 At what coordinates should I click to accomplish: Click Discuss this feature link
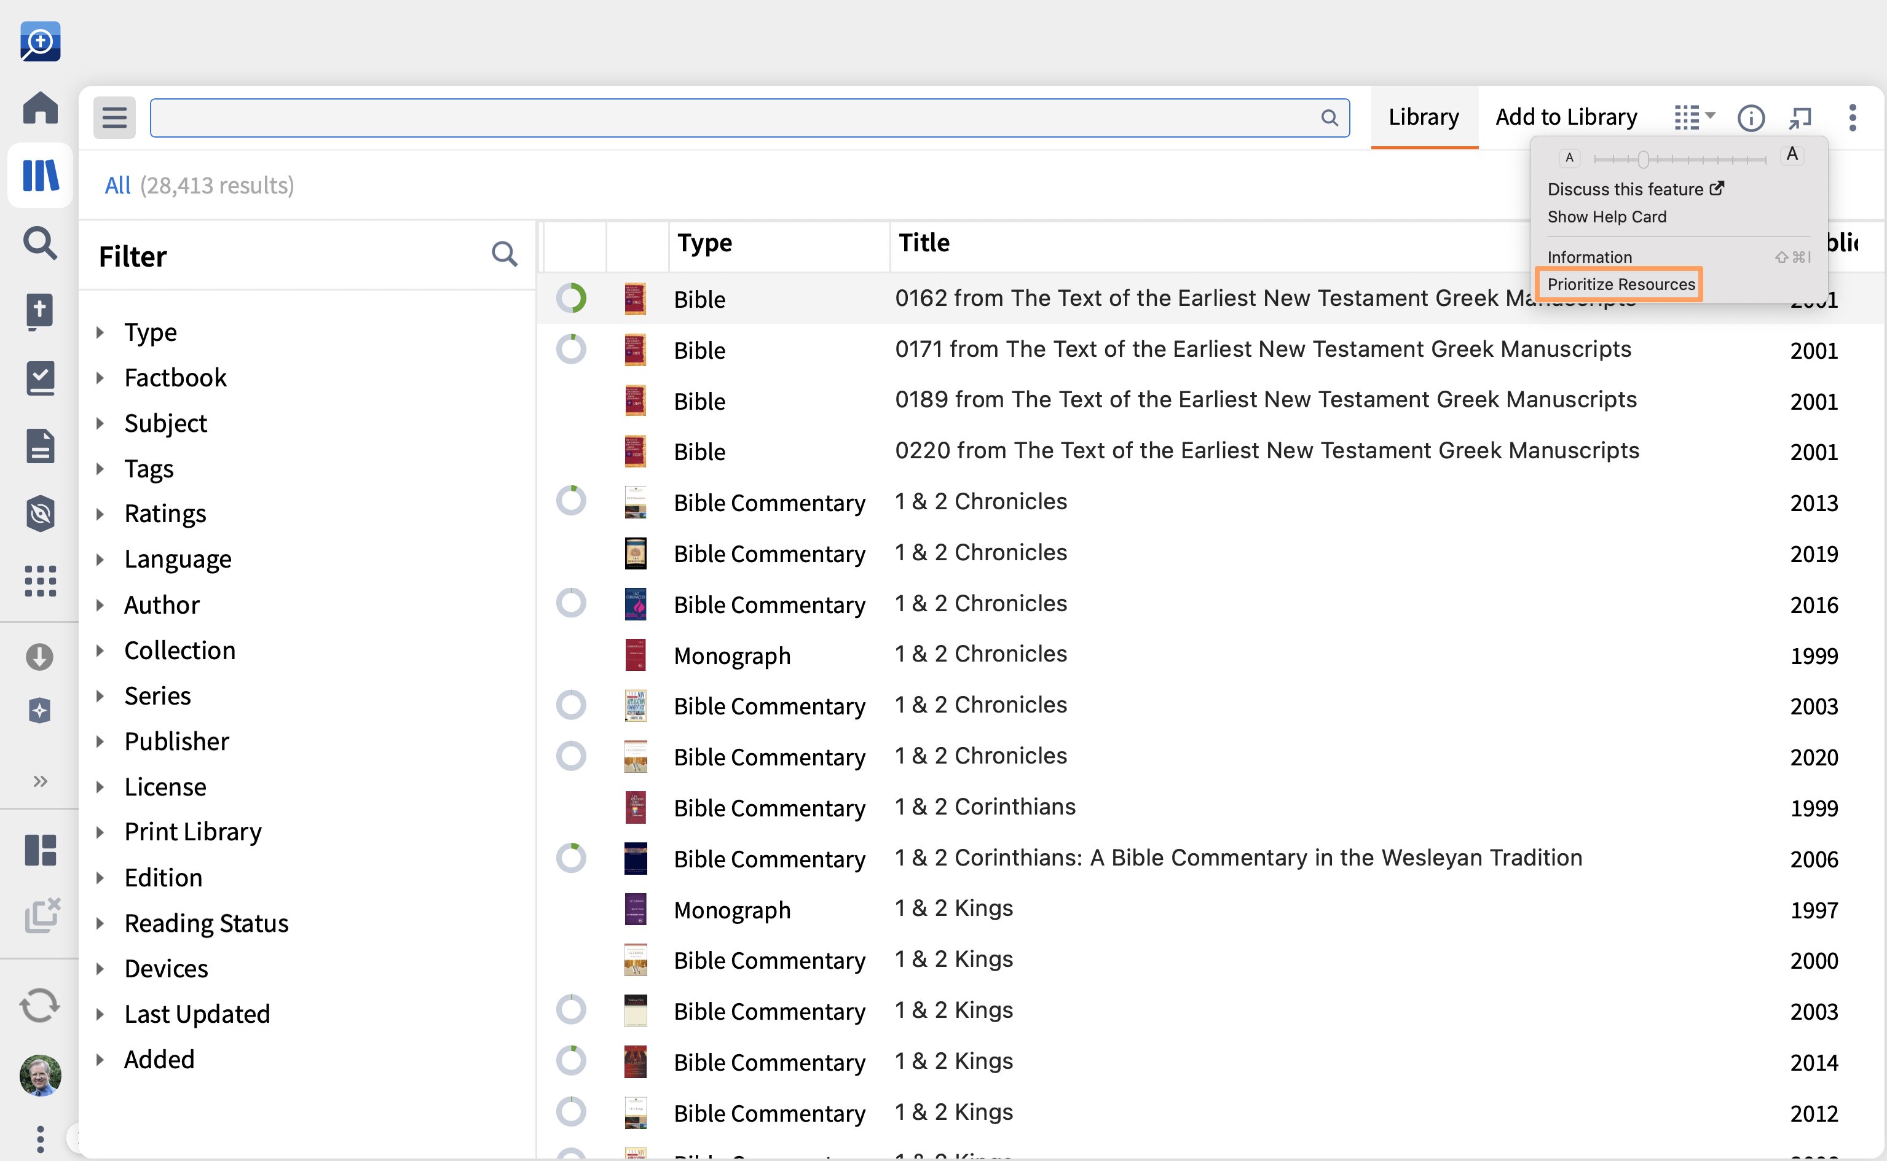click(x=1636, y=189)
